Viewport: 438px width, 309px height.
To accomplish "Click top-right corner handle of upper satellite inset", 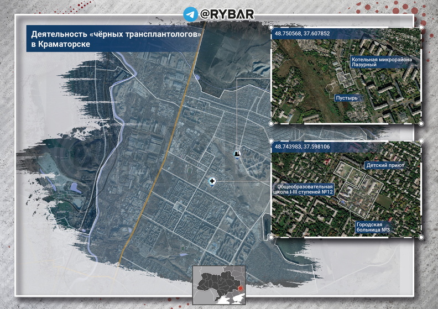I will (421, 27).
